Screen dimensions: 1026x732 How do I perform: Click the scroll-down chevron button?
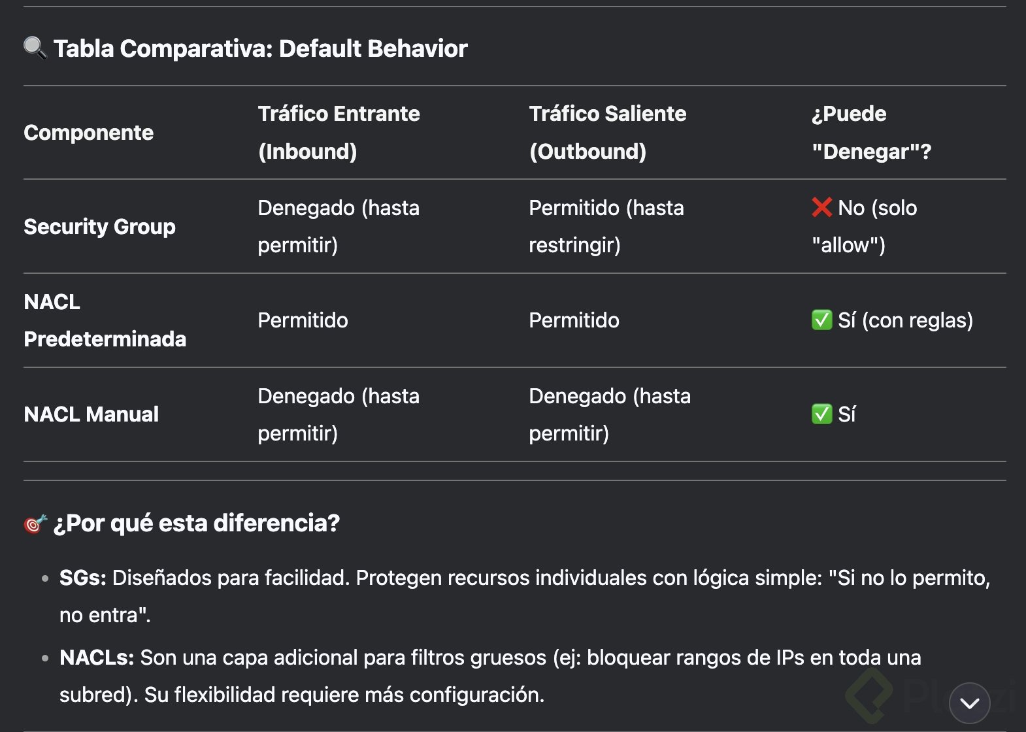click(969, 703)
